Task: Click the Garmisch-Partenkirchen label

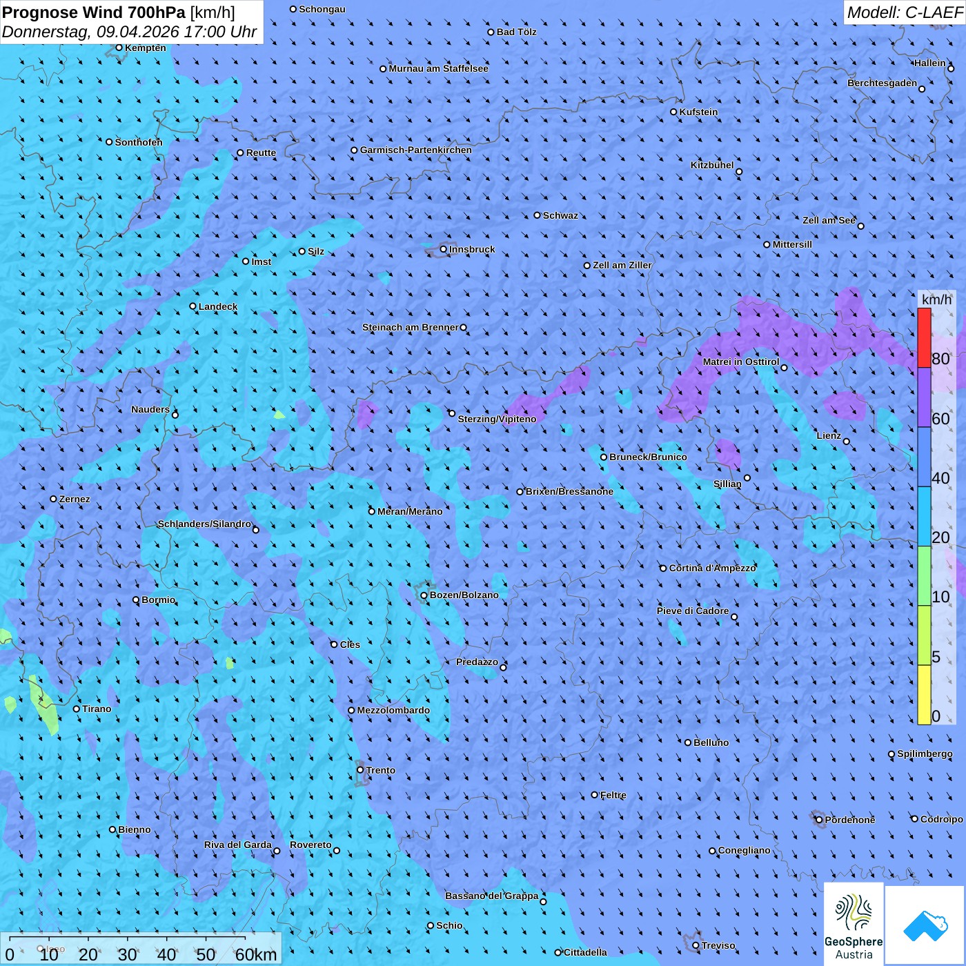Action: [x=416, y=150]
